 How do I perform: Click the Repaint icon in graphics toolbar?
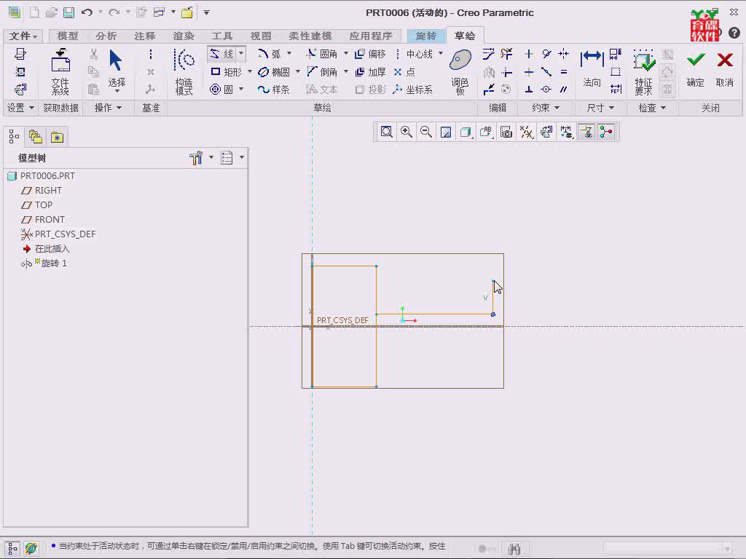(x=446, y=132)
